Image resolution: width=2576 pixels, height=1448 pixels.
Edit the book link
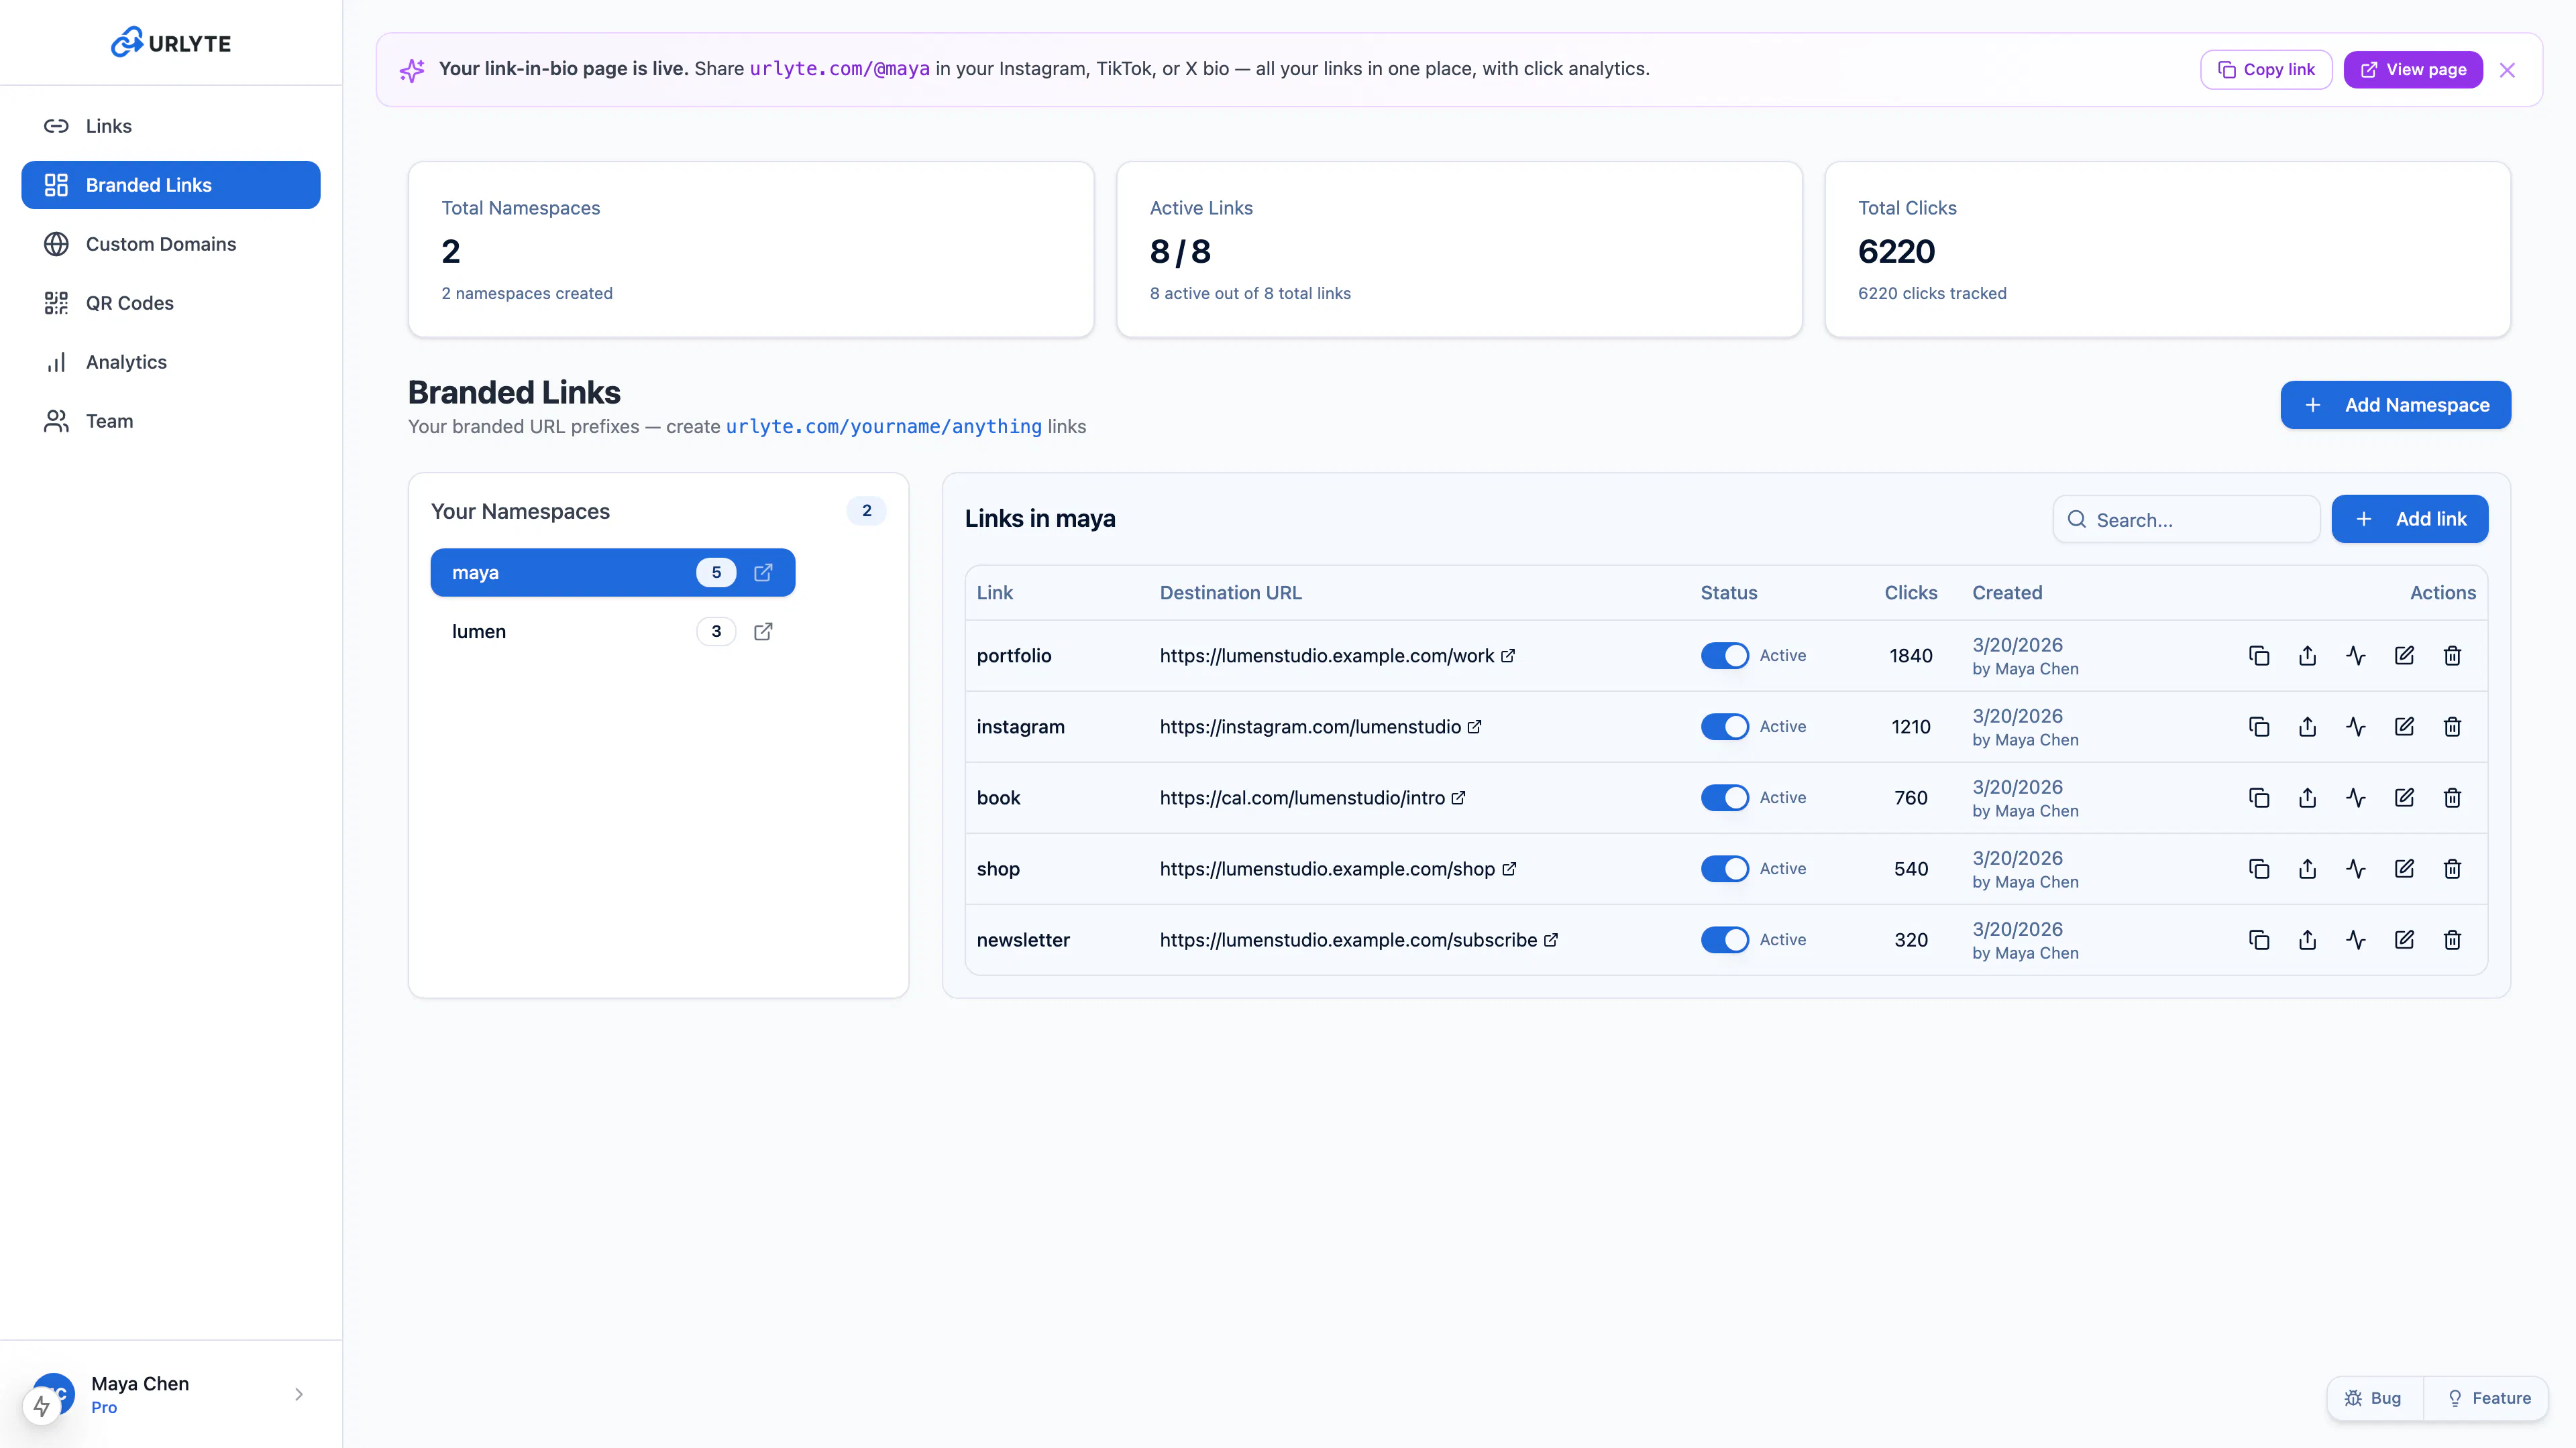(x=2404, y=798)
